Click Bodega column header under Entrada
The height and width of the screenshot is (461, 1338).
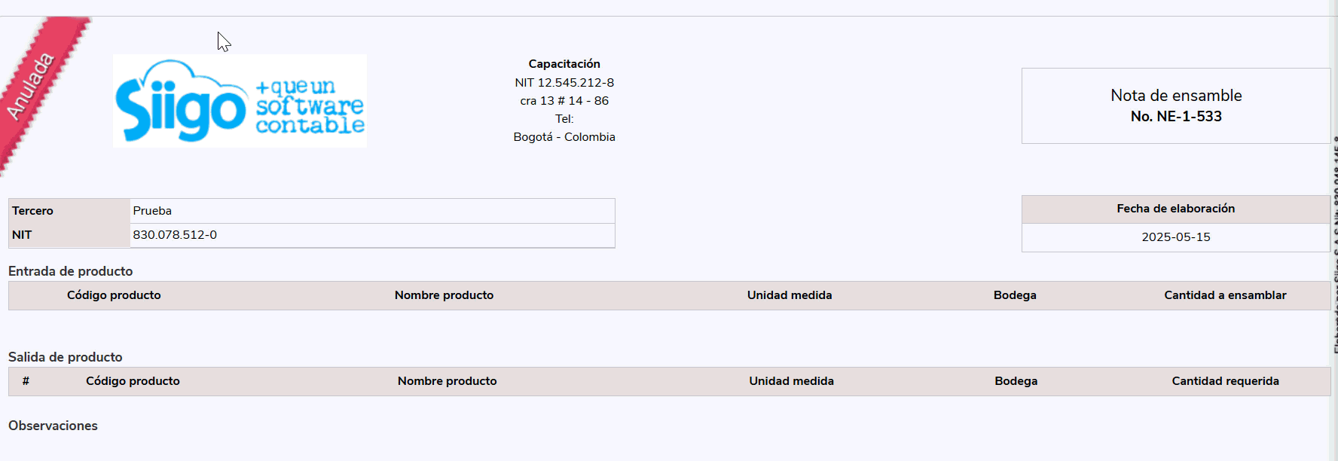(1015, 295)
